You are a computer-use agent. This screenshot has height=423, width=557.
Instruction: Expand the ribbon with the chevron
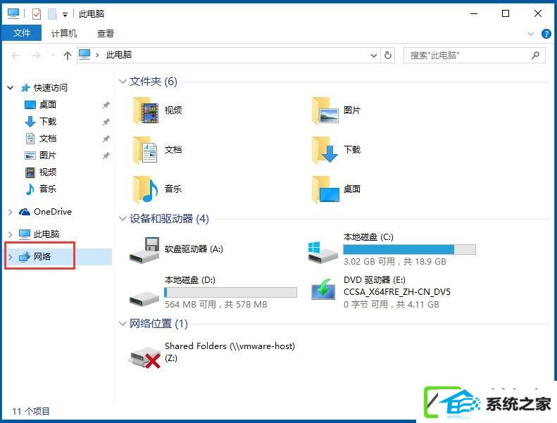pyautogui.click(x=531, y=34)
